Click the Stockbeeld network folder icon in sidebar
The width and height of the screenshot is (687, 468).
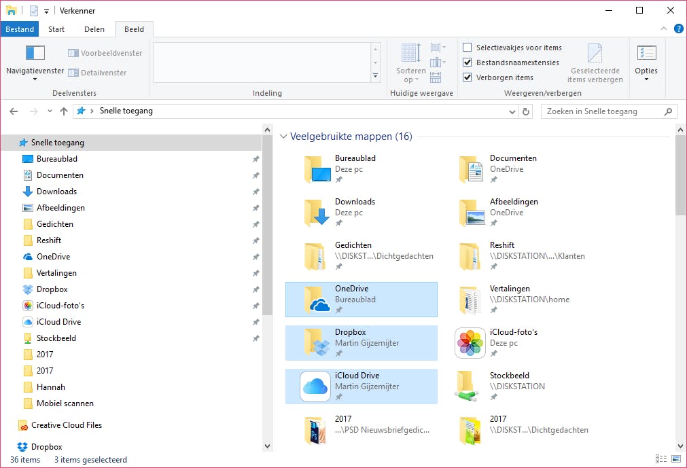click(x=28, y=338)
